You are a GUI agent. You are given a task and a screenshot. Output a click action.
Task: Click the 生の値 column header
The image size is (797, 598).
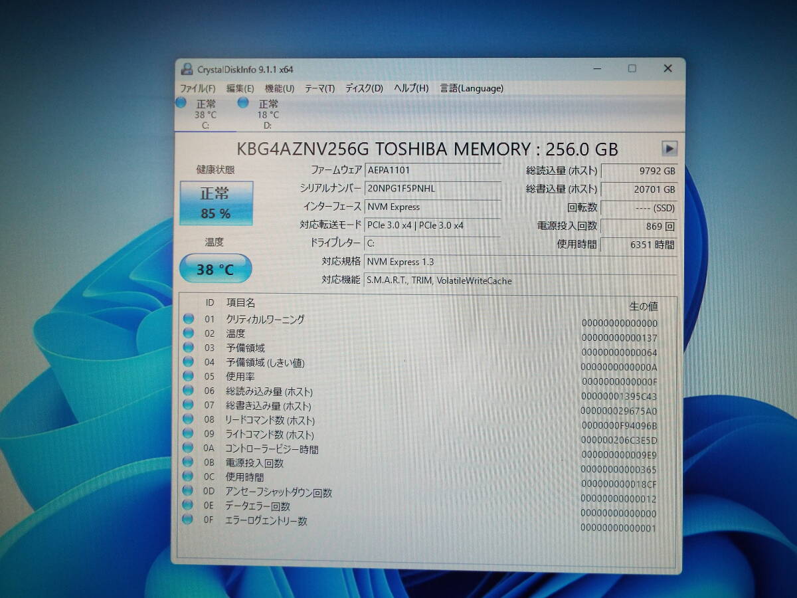(x=643, y=306)
